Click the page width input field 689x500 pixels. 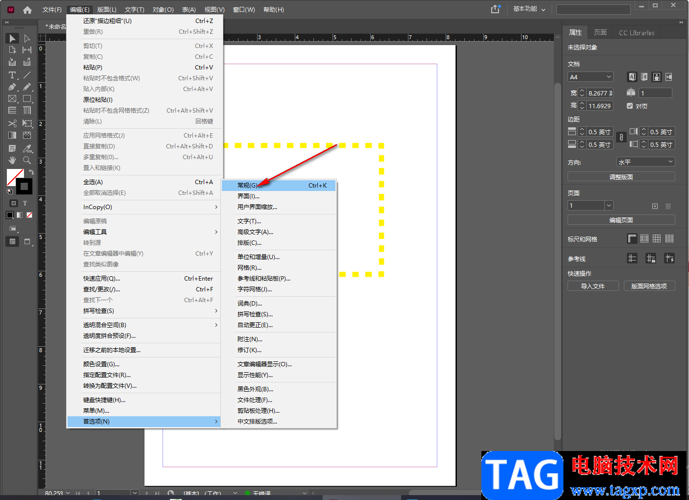tap(600, 93)
